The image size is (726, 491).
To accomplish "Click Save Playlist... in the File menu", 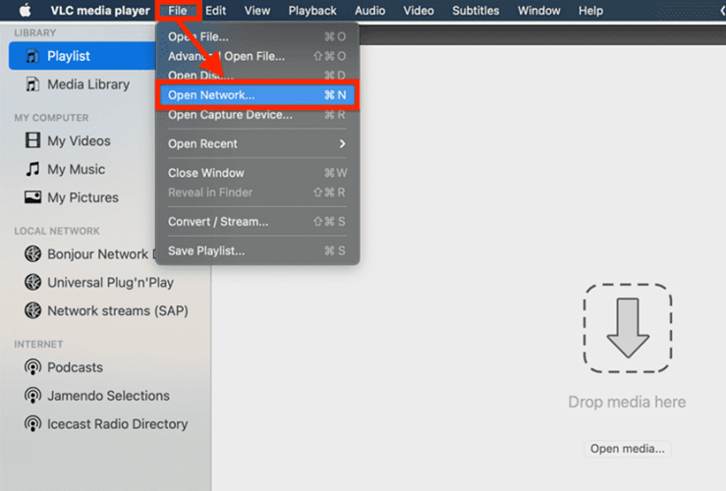I will tap(206, 250).
